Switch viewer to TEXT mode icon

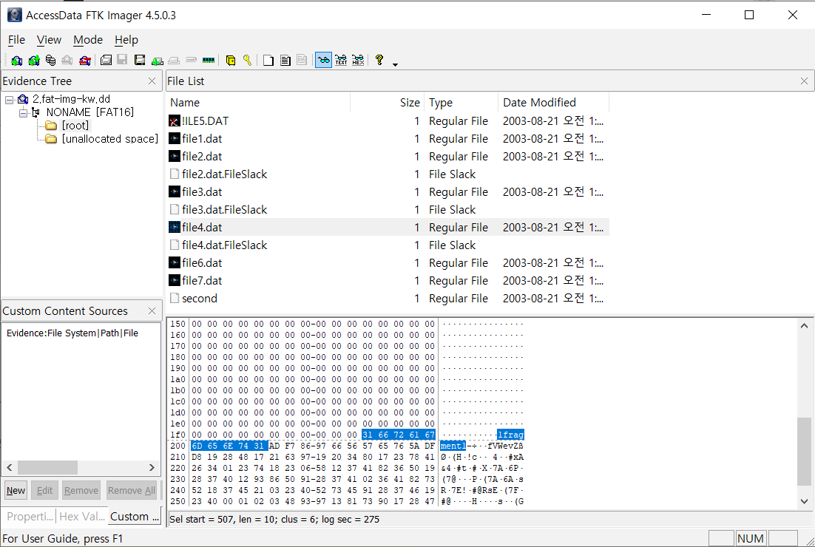coord(341,61)
